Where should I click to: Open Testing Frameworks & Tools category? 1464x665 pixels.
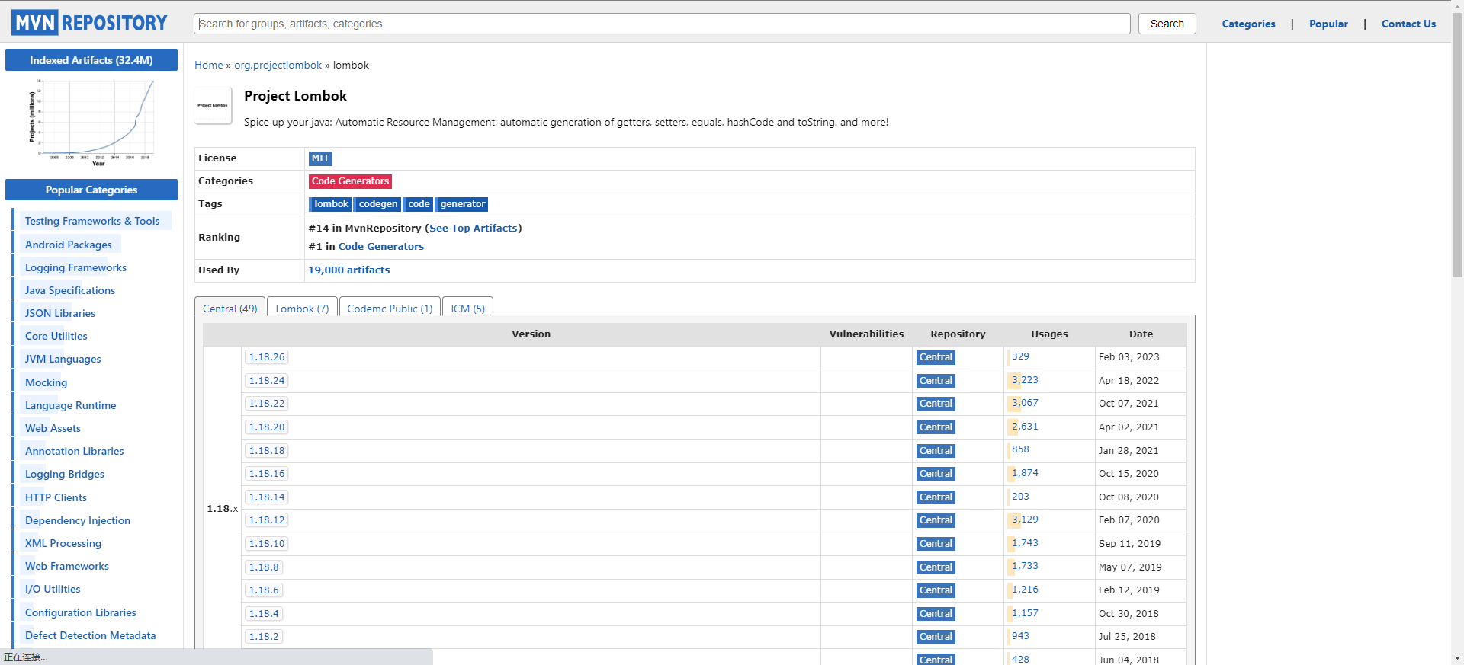click(92, 221)
